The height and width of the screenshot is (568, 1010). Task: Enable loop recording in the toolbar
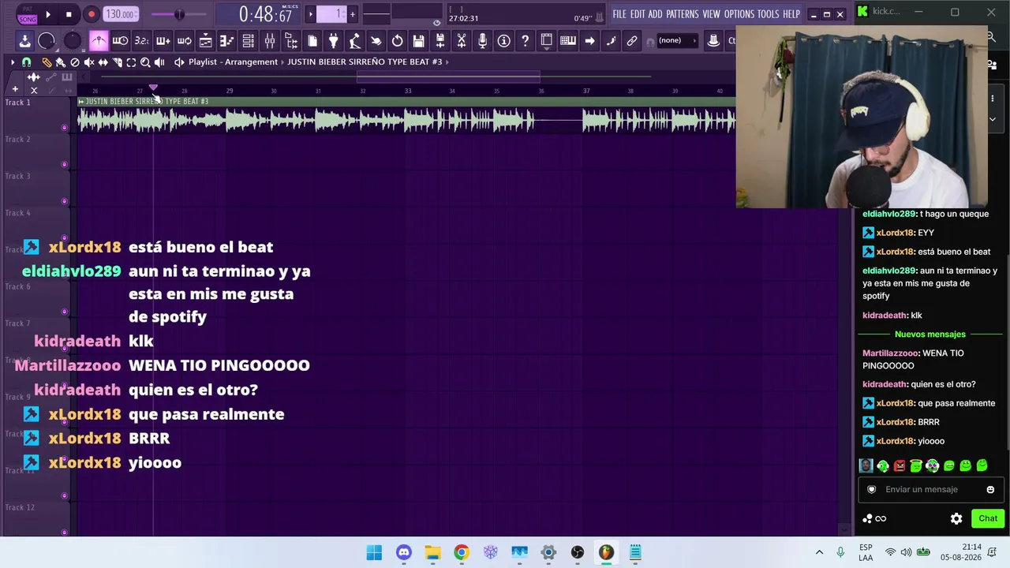[184, 41]
